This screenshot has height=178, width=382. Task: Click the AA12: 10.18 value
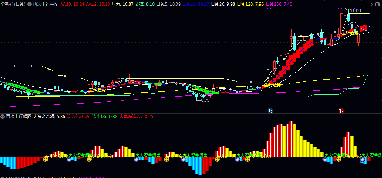pos(98,4)
